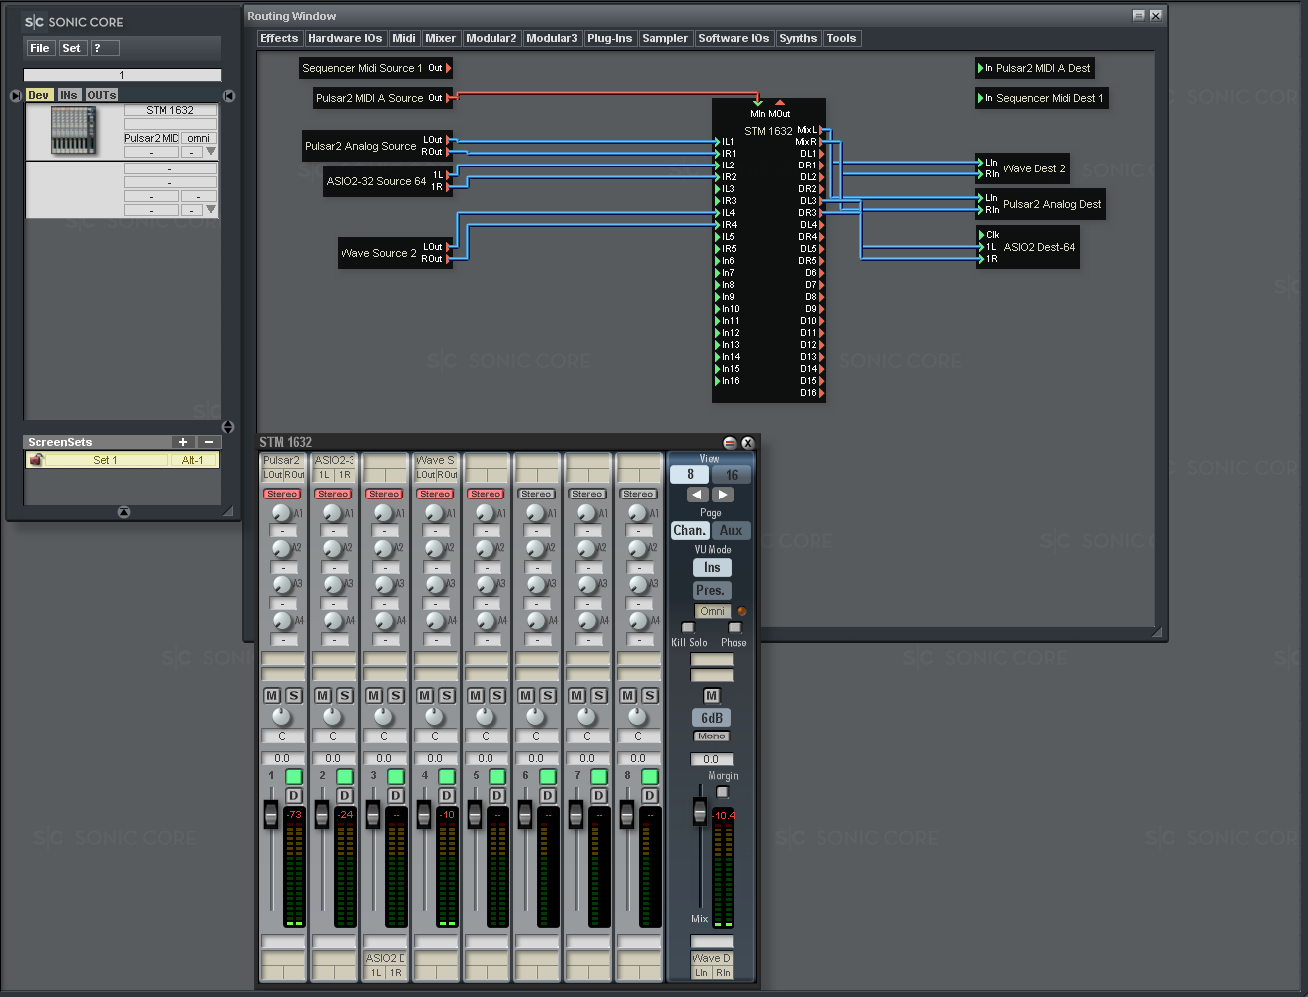Screen dimensions: 1308x997
Task: Click the 6dB button in master section
Action: [712, 718]
